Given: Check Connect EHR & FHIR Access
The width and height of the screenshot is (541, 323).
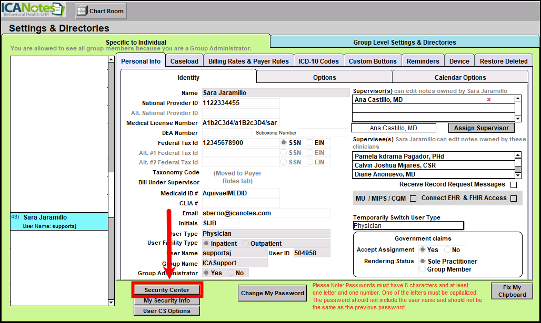Looking at the screenshot, I should tap(514, 199).
